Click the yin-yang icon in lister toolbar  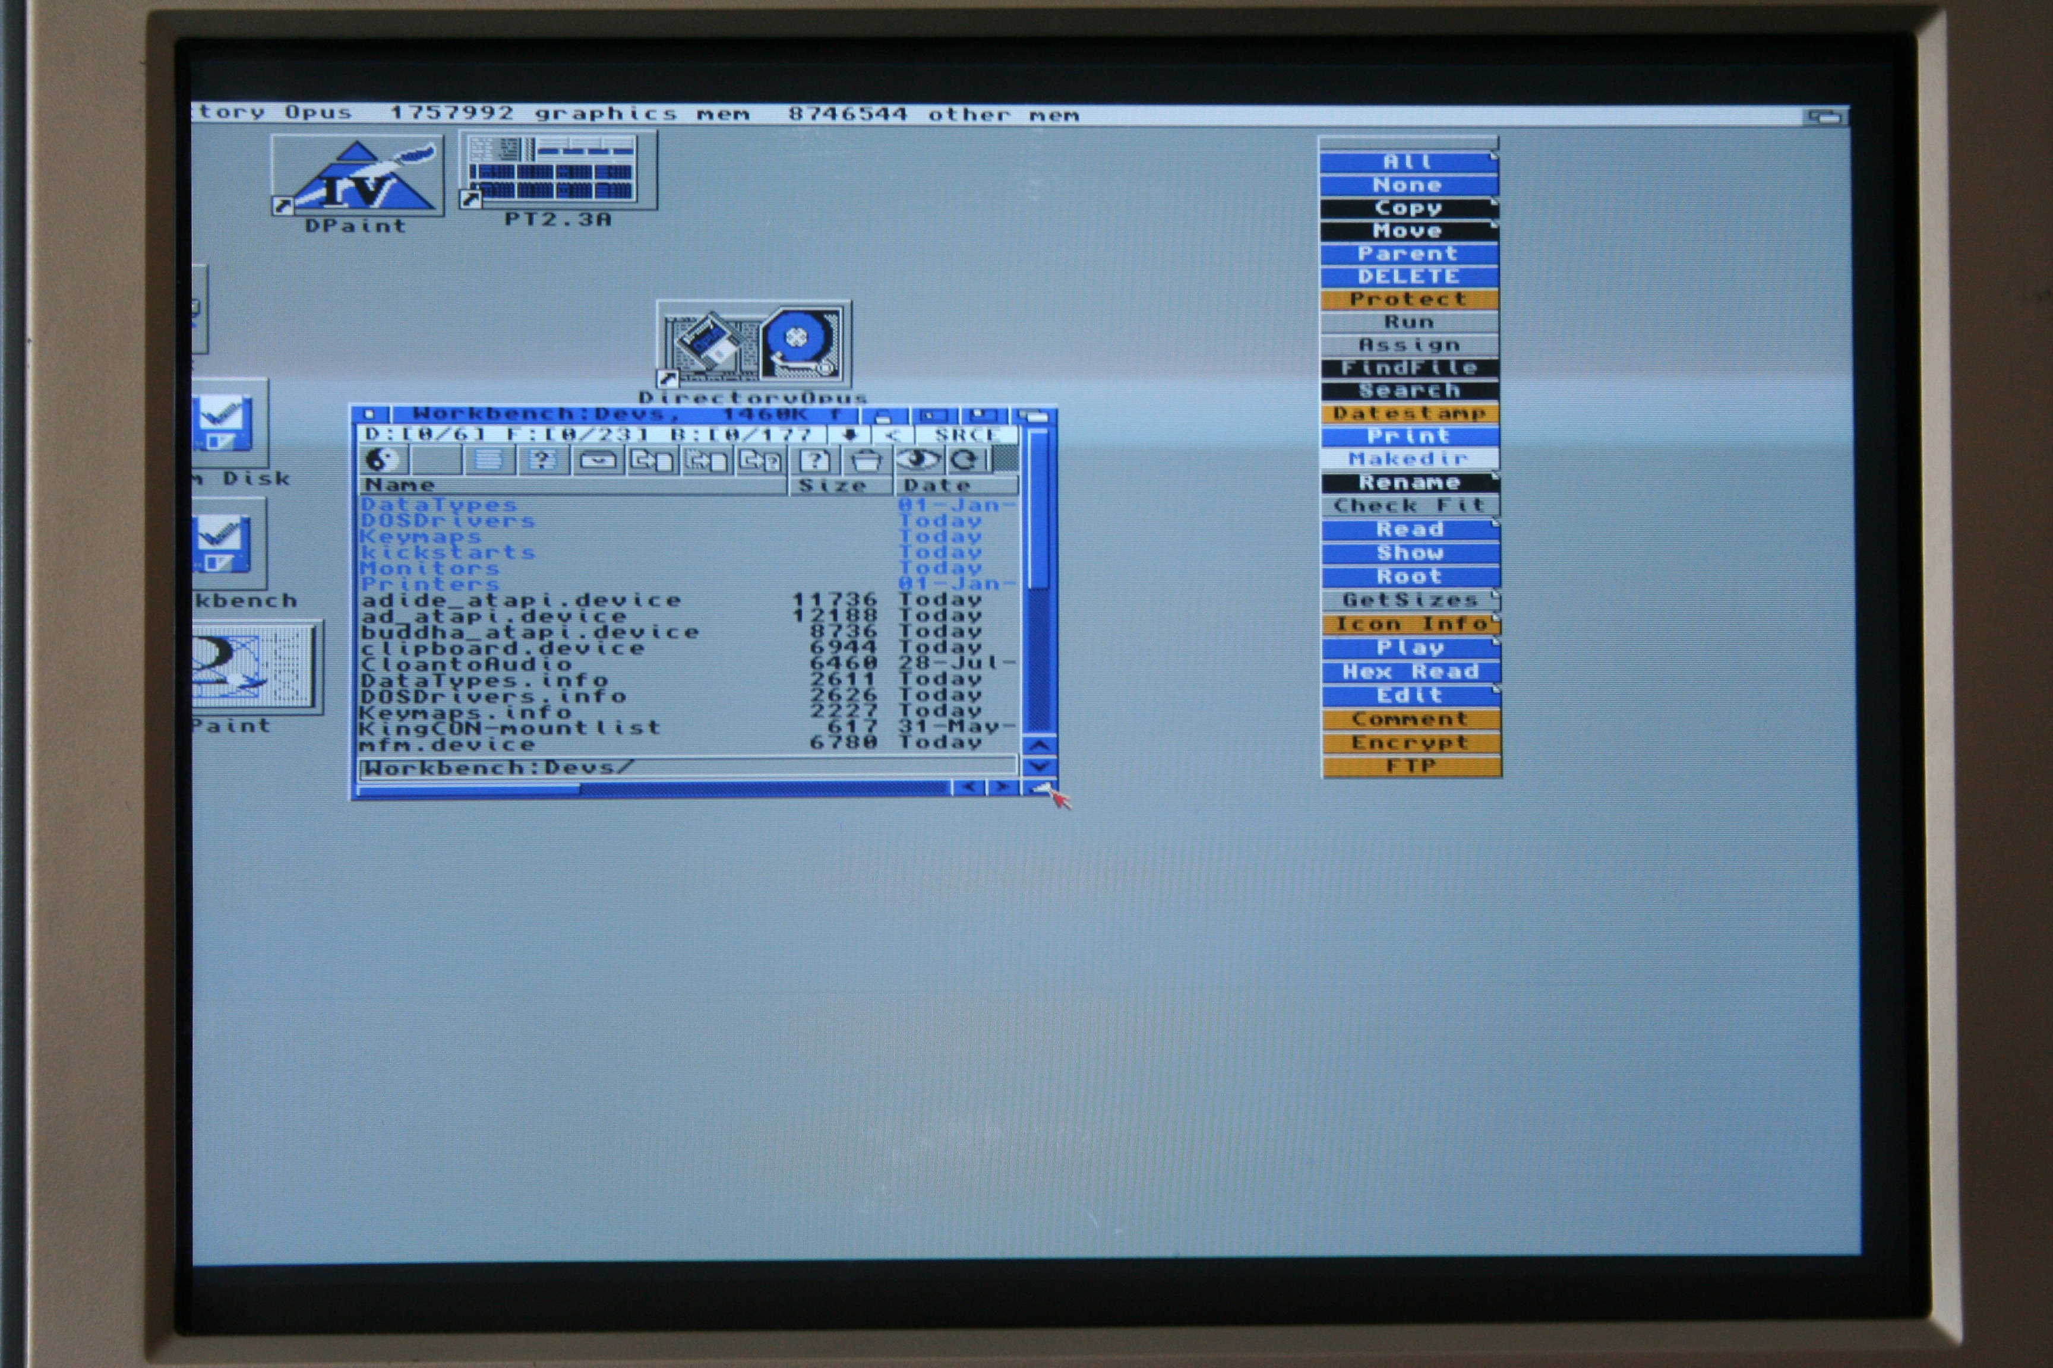[x=383, y=460]
